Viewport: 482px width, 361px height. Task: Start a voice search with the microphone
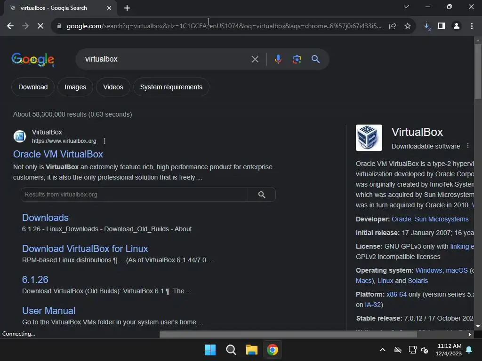click(278, 59)
